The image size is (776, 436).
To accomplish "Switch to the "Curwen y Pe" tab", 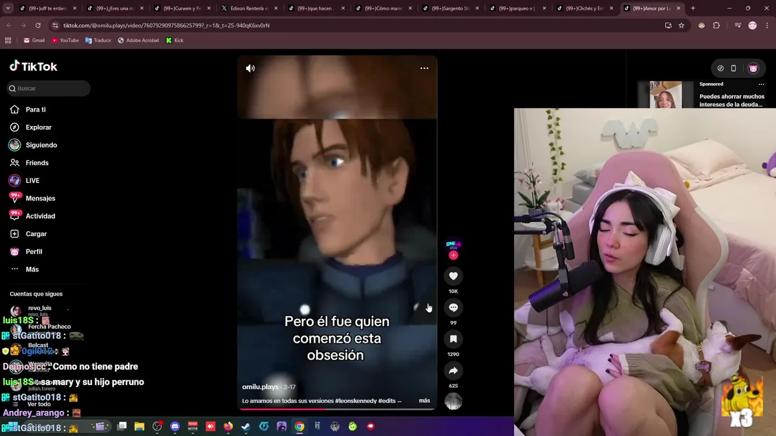I will point(182,8).
